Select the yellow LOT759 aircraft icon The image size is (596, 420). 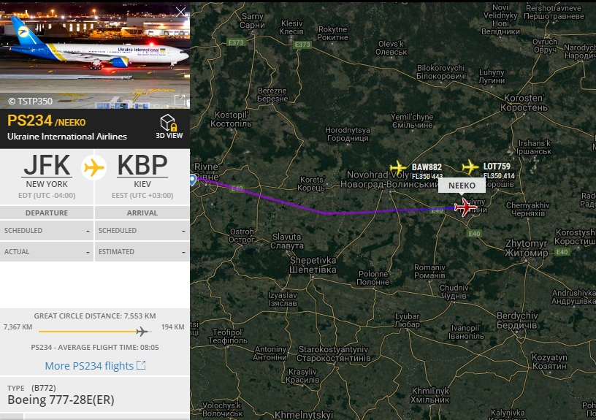(470, 167)
